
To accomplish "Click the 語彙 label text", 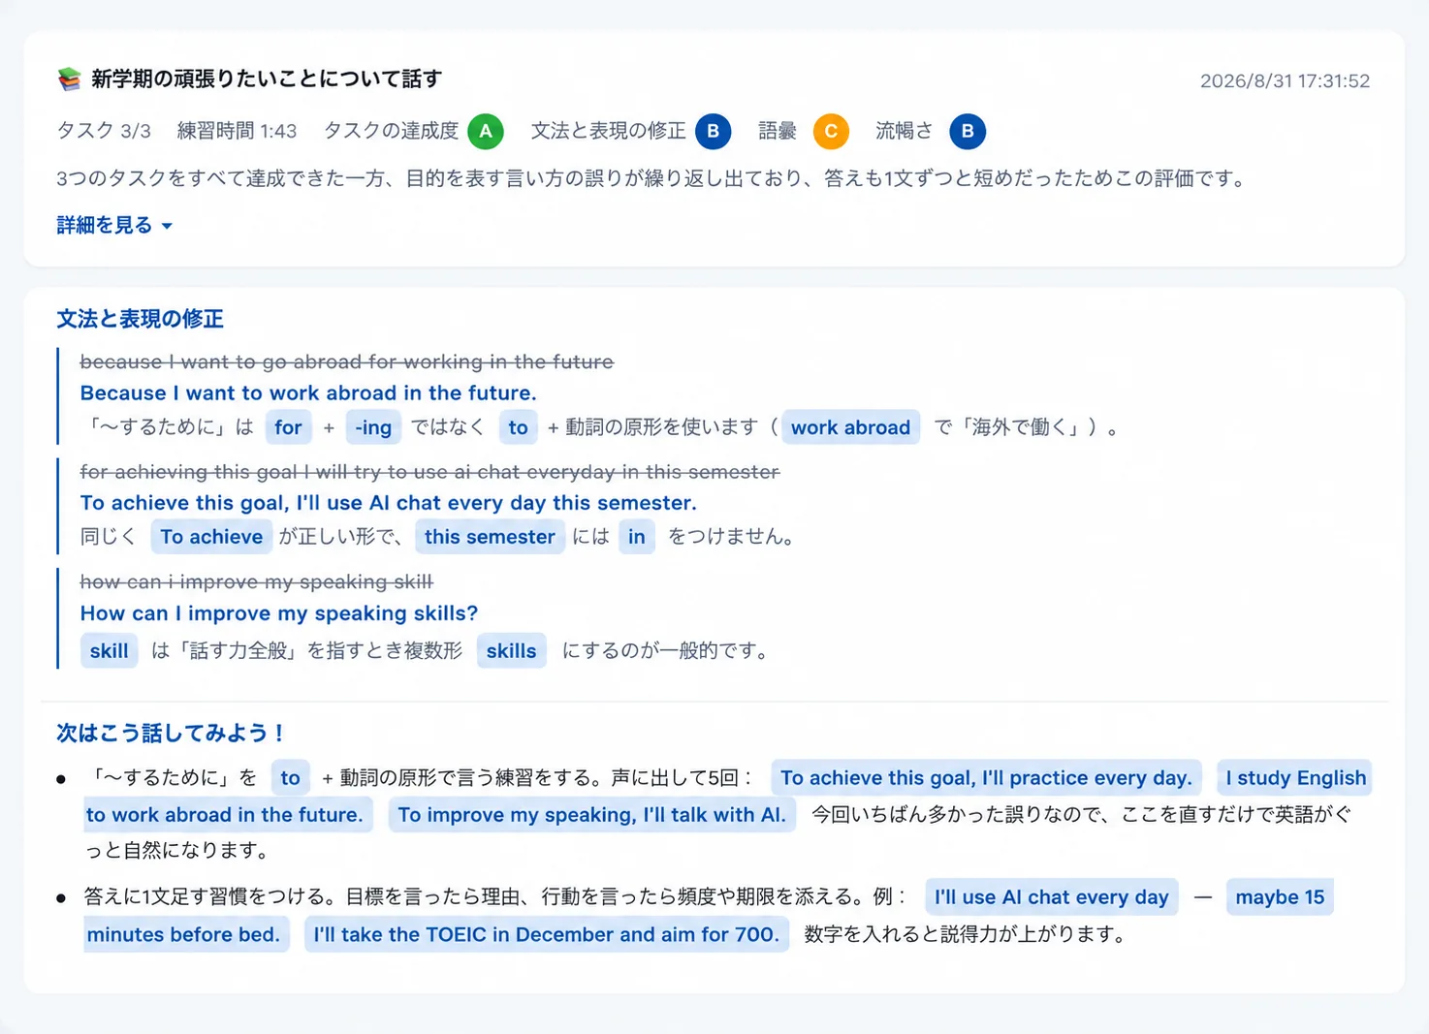I will point(777,131).
